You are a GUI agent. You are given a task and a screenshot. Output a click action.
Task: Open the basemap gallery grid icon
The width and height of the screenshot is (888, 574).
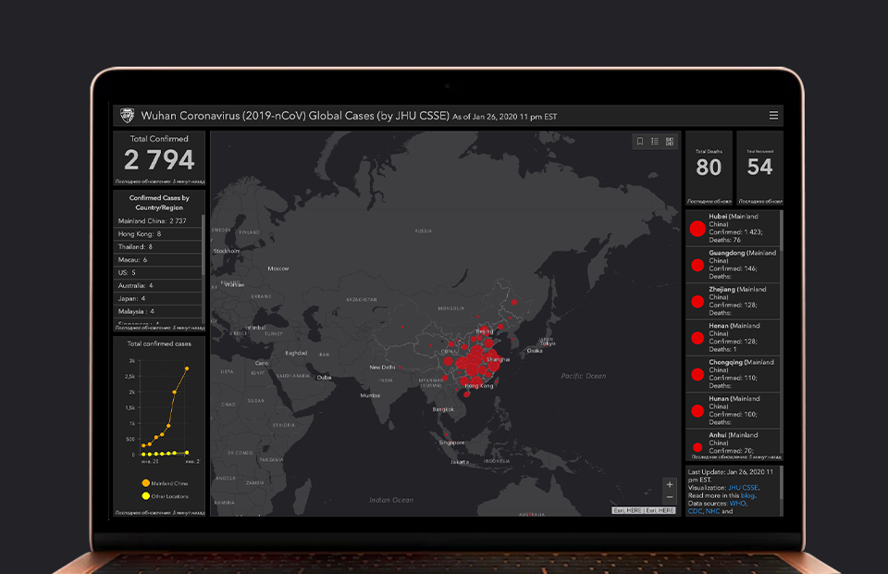point(670,142)
